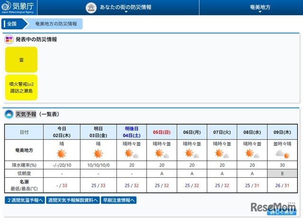The image size is (303, 218).
Task: Select the 09日(木) header cell
Action: coord(282,132)
